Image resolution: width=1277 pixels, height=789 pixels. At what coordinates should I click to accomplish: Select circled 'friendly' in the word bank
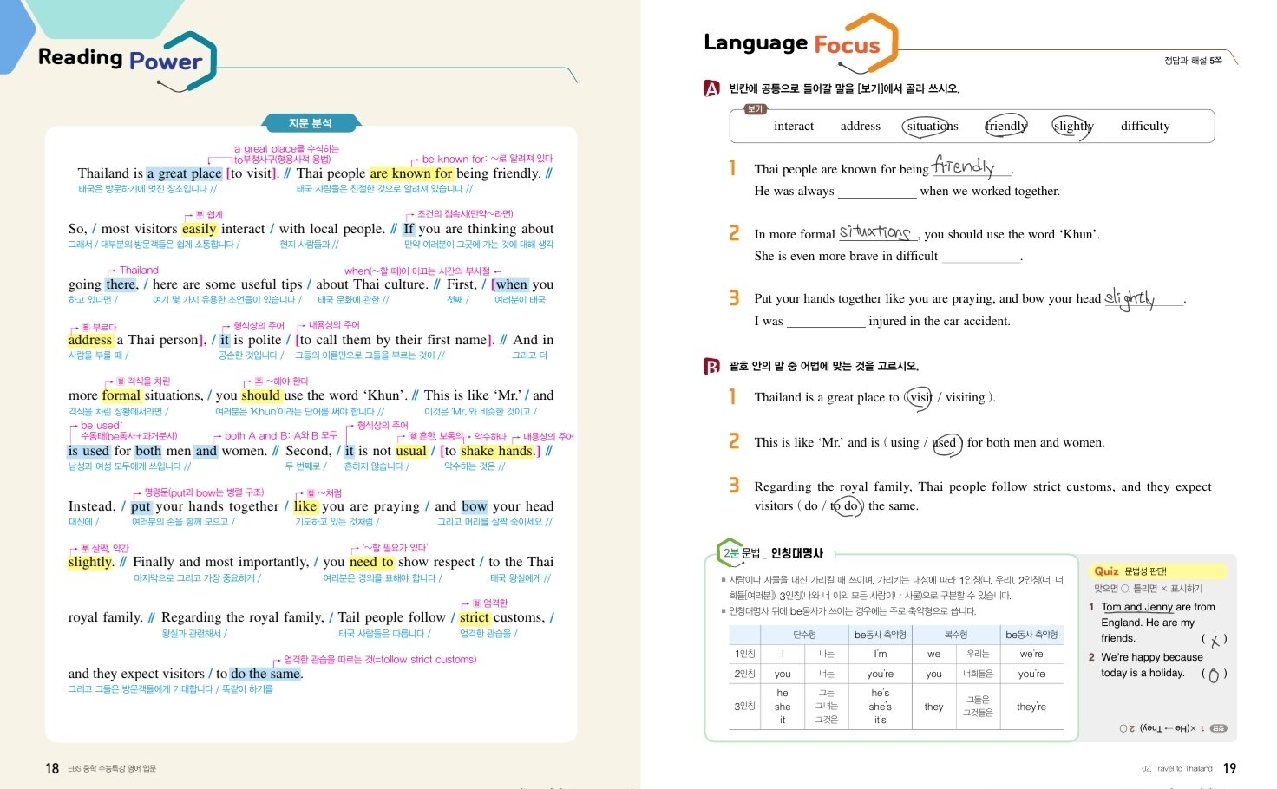point(1006,126)
